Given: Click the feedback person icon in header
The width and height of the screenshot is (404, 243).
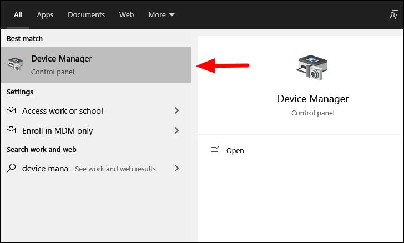Looking at the screenshot, I should (393, 14).
